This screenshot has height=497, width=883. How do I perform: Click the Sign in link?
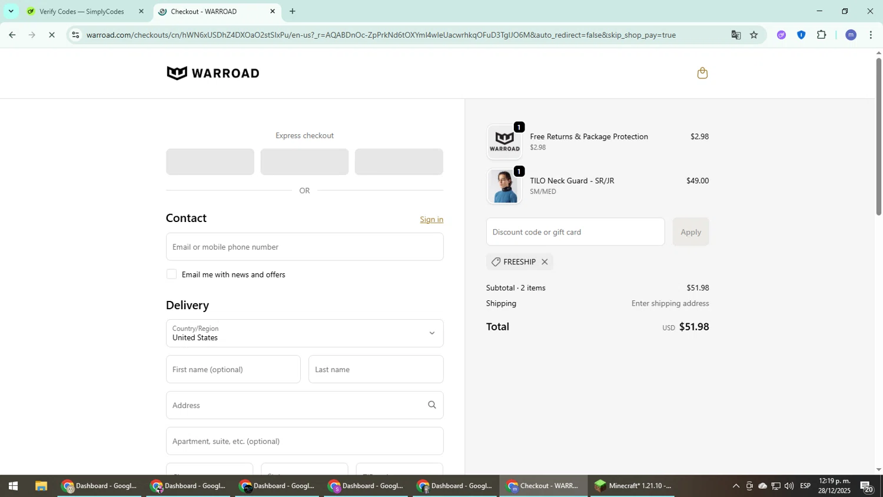click(x=431, y=220)
